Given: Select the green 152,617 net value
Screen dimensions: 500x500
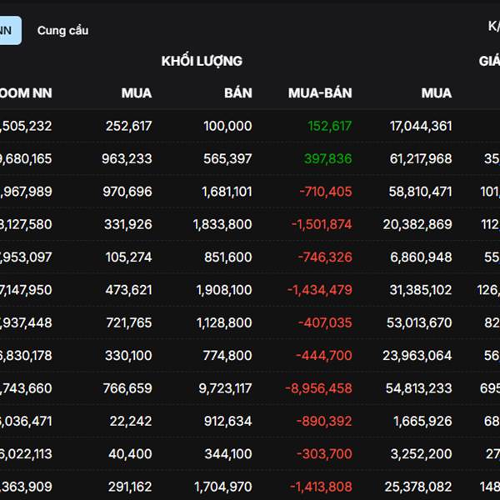Looking at the screenshot, I should pyautogui.click(x=330, y=126).
